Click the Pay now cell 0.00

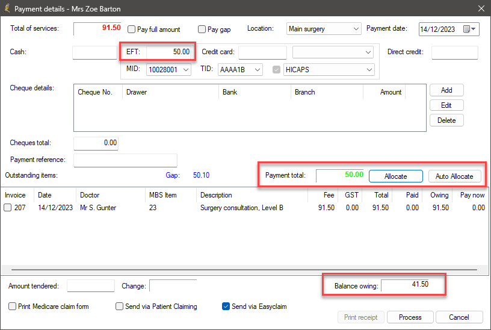tap(478, 208)
